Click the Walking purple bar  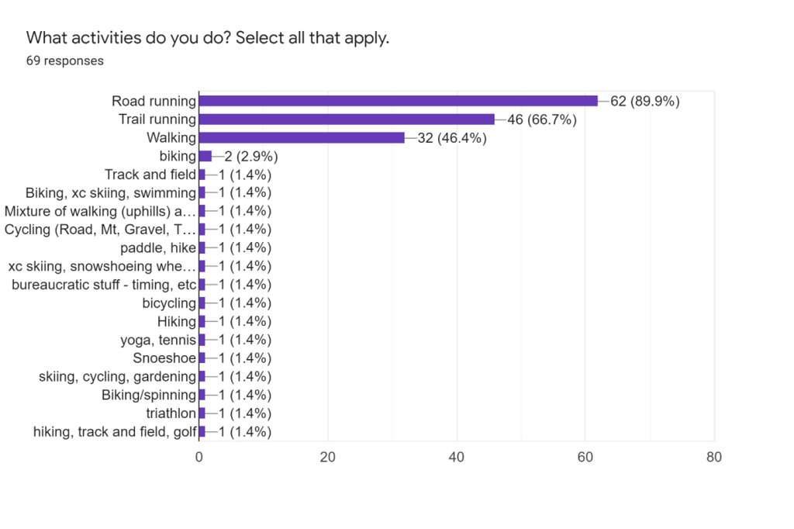pos(302,138)
